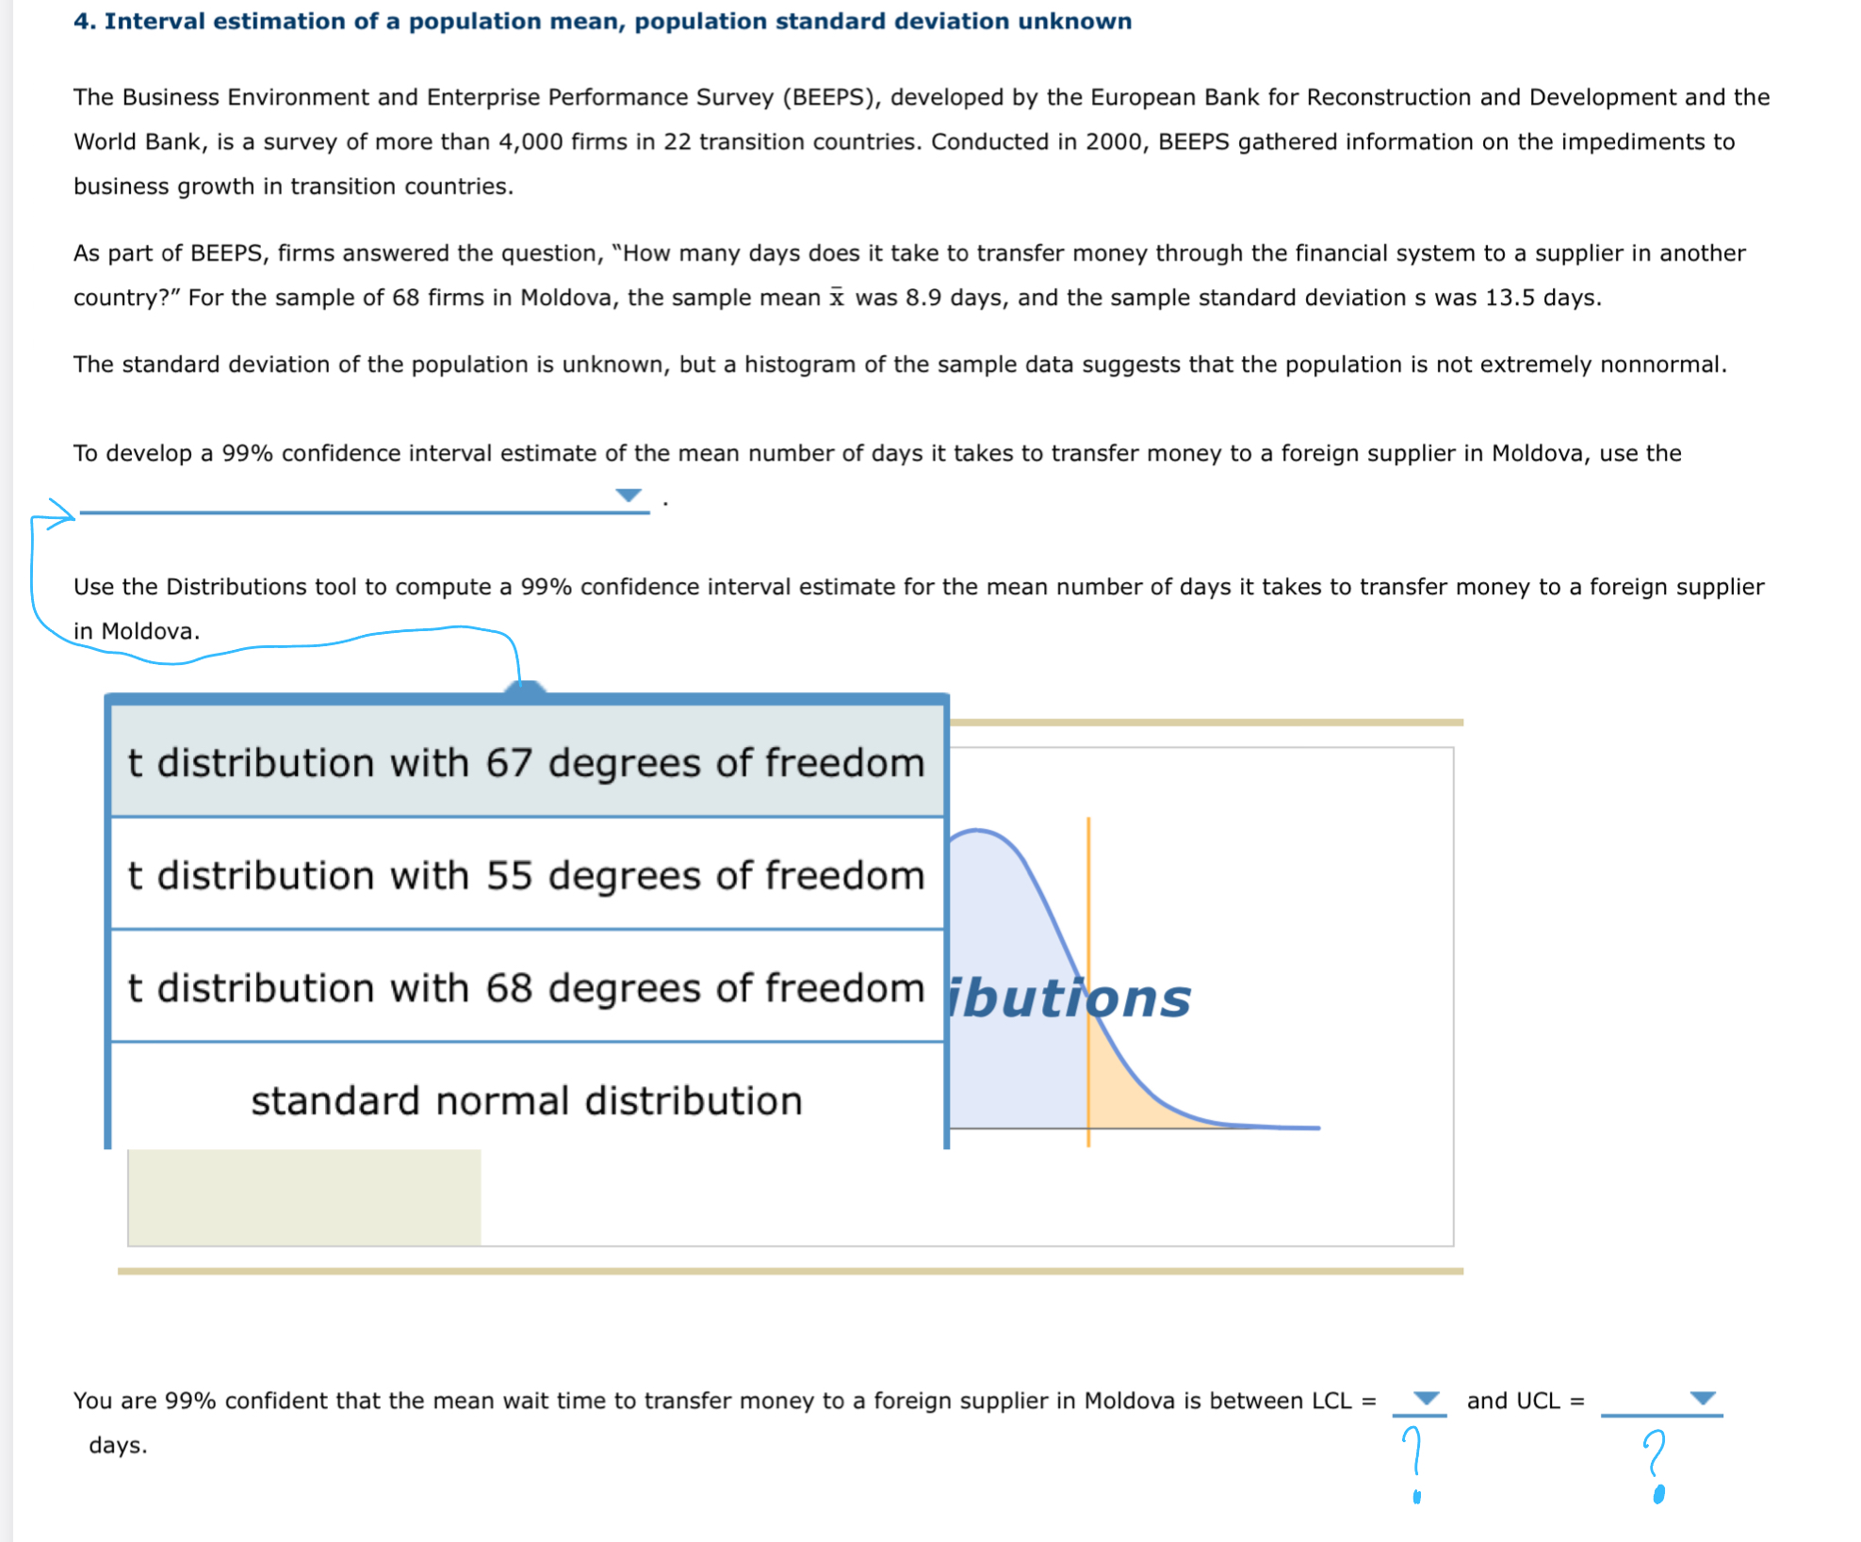This screenshot has width=1861, height=1542.
Task: Select "t distribution with 55 degrees of freedom"
Action: pos(524,876)
